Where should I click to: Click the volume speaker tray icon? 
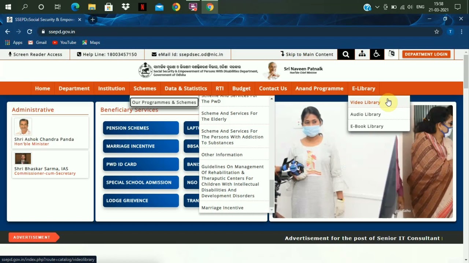click(410, 7)
